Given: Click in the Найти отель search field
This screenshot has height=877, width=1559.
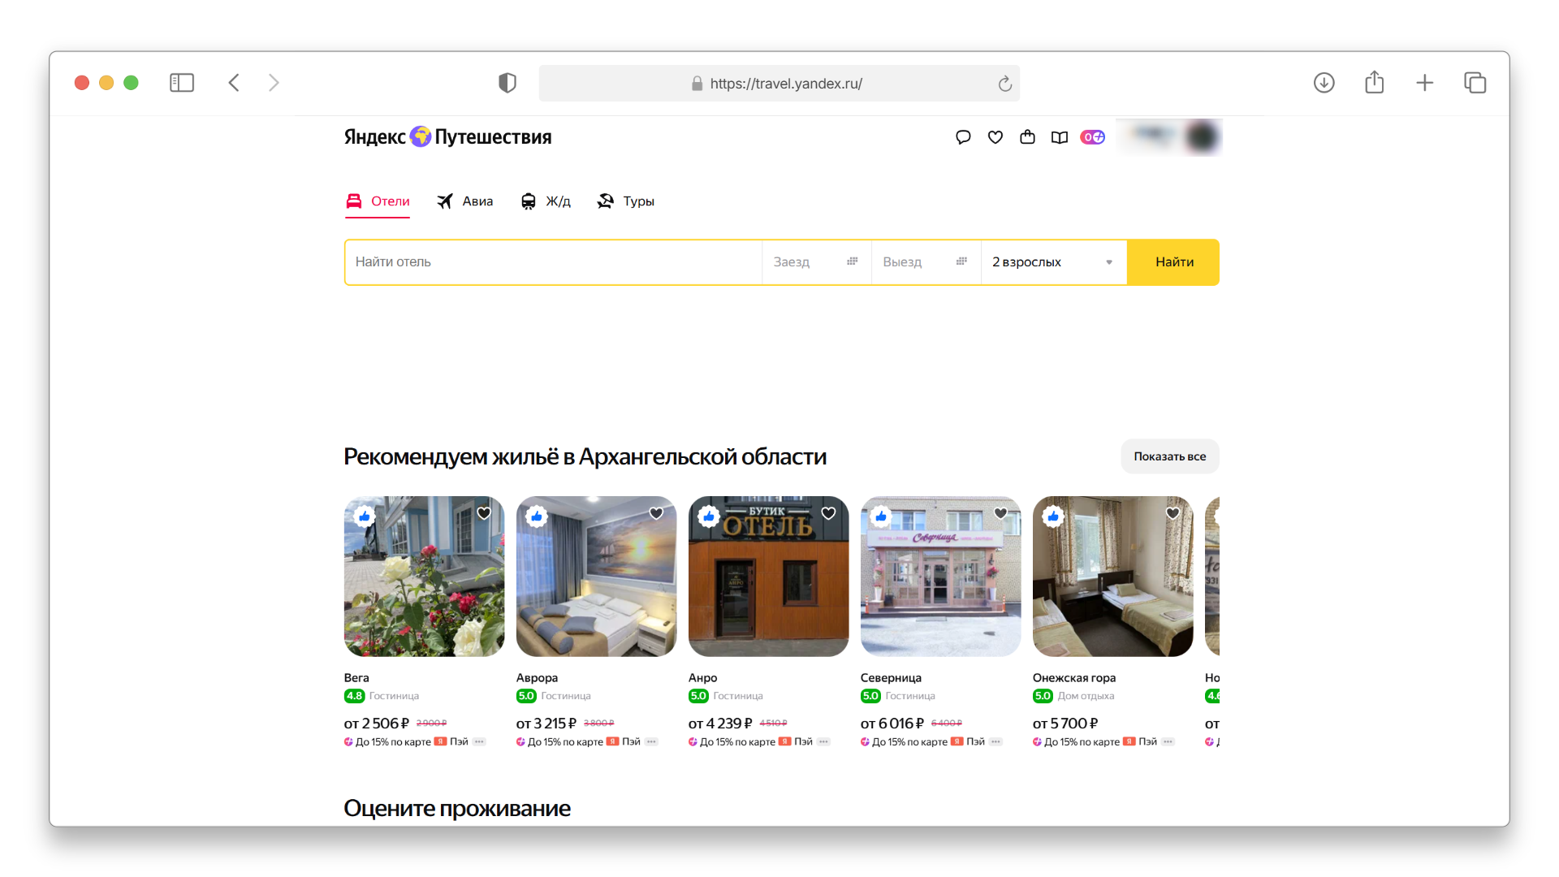Looking at the screenshot, I should point(554,261).
